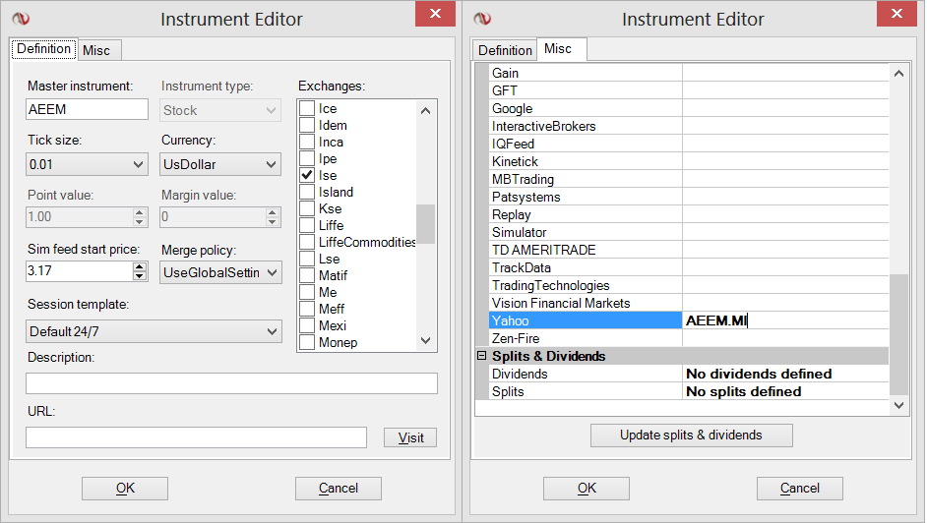Increase the Sim feed start price
The image size is (927, 523).
(x=140, y=265)
